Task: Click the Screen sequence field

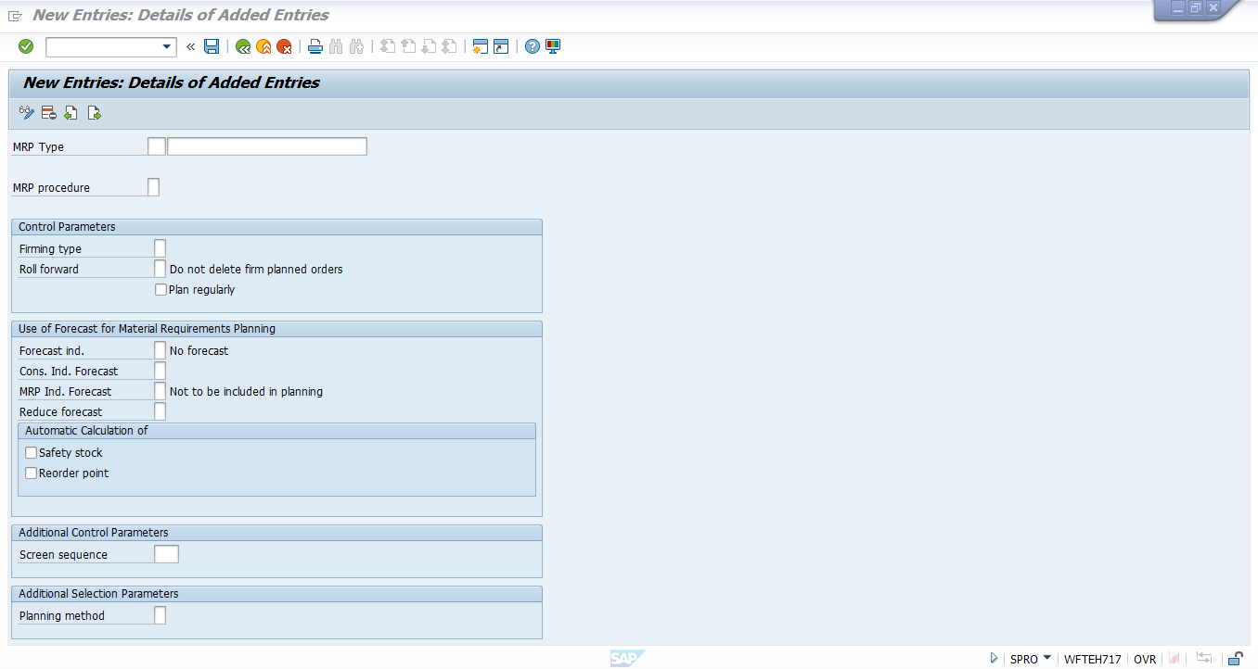Action: [x=167, y=554]
